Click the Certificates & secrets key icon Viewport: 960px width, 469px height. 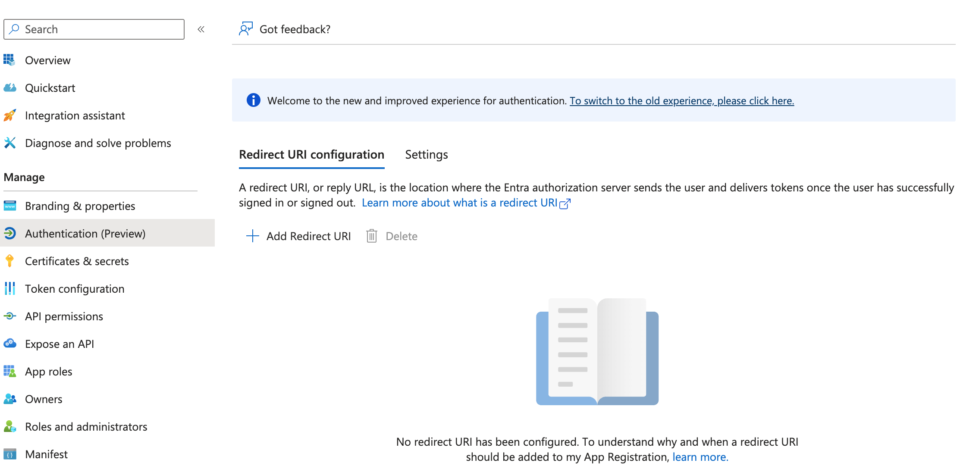click(x=9, y=261)
